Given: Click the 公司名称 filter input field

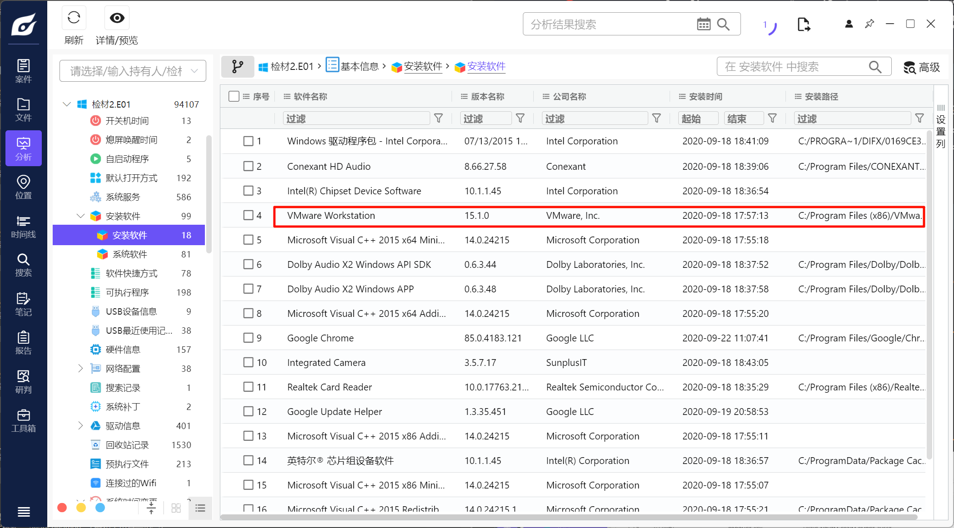Looking at the screenshot, I should [594, 118].
